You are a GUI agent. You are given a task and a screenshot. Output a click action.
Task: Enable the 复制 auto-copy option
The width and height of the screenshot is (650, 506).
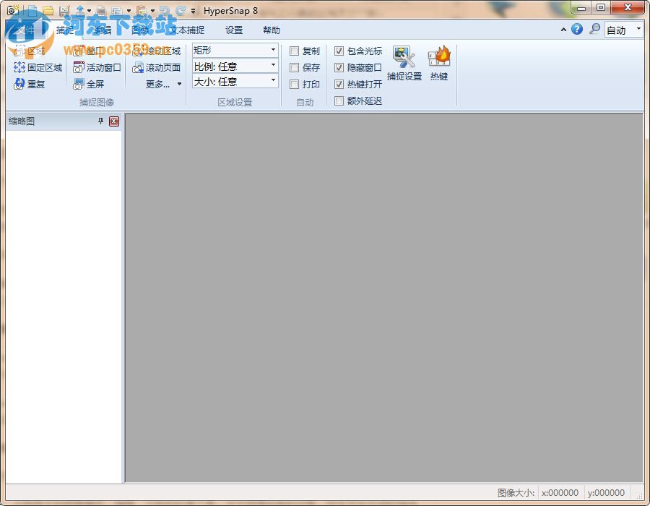[293, 51]
